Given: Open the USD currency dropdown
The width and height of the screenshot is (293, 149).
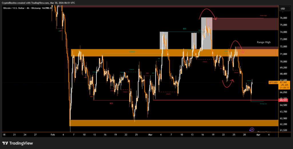Looking at the screenshot, I should point(283,9).
